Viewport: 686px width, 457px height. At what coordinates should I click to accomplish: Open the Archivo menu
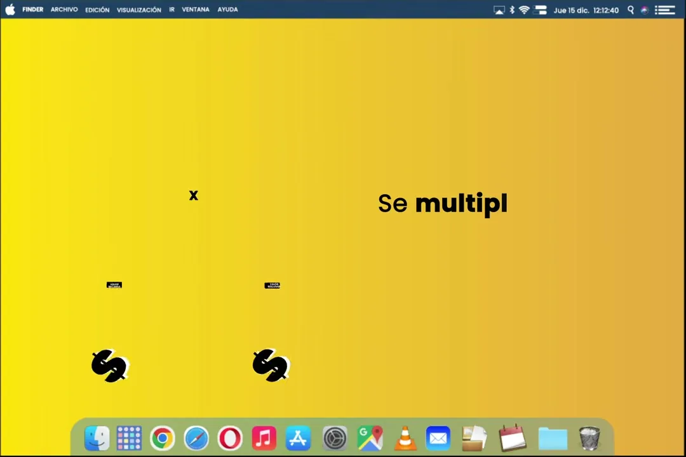(x=64, y=9)
